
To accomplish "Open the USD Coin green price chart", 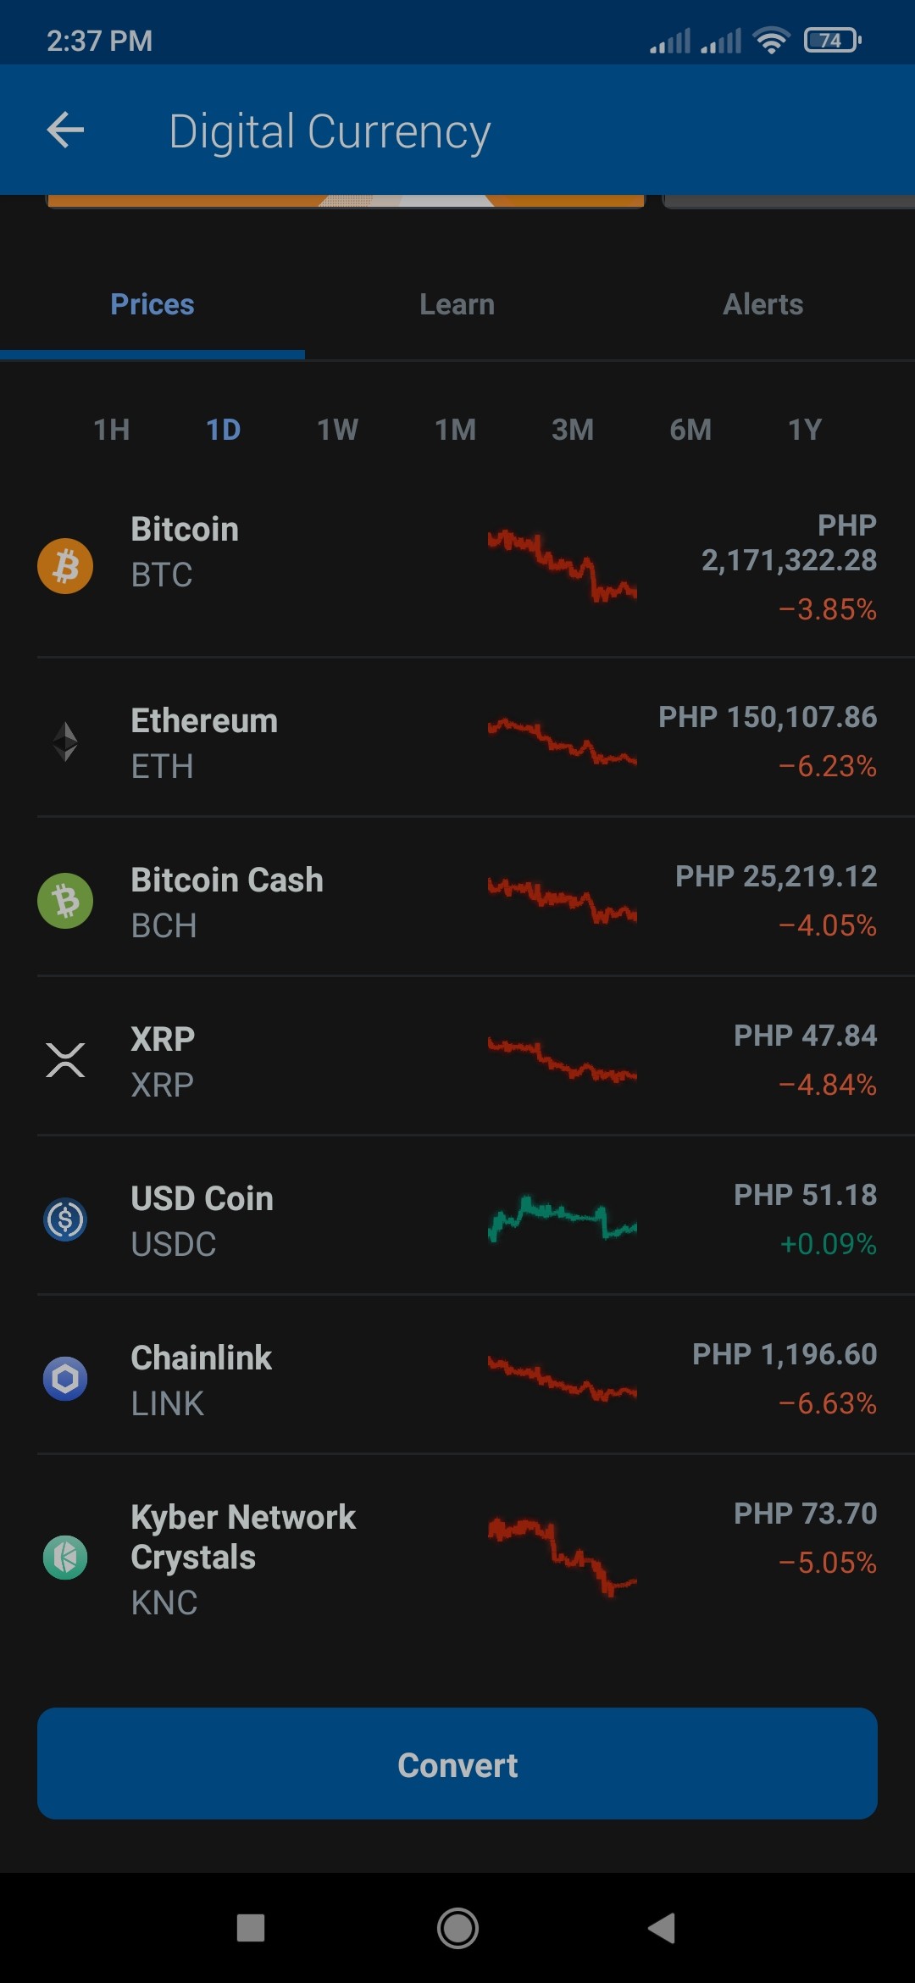I will click(x=562, y=1219).
